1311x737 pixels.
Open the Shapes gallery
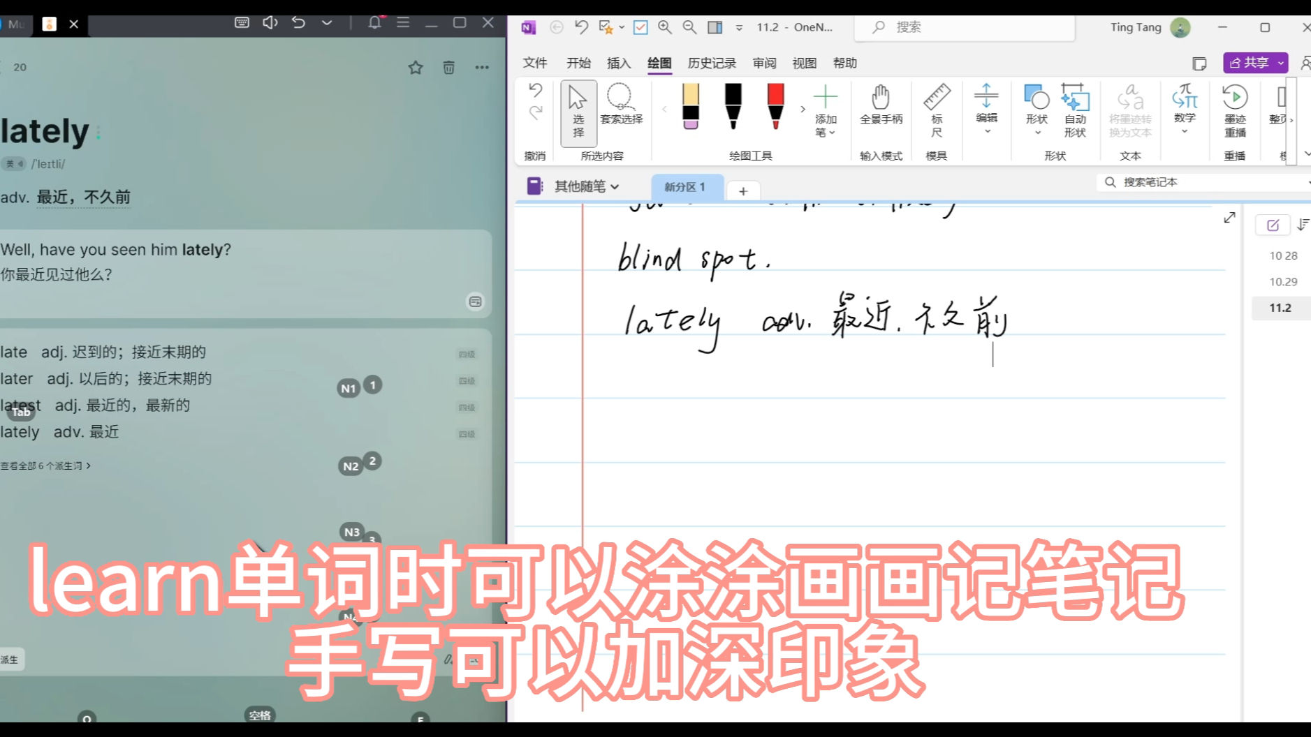1037,110
